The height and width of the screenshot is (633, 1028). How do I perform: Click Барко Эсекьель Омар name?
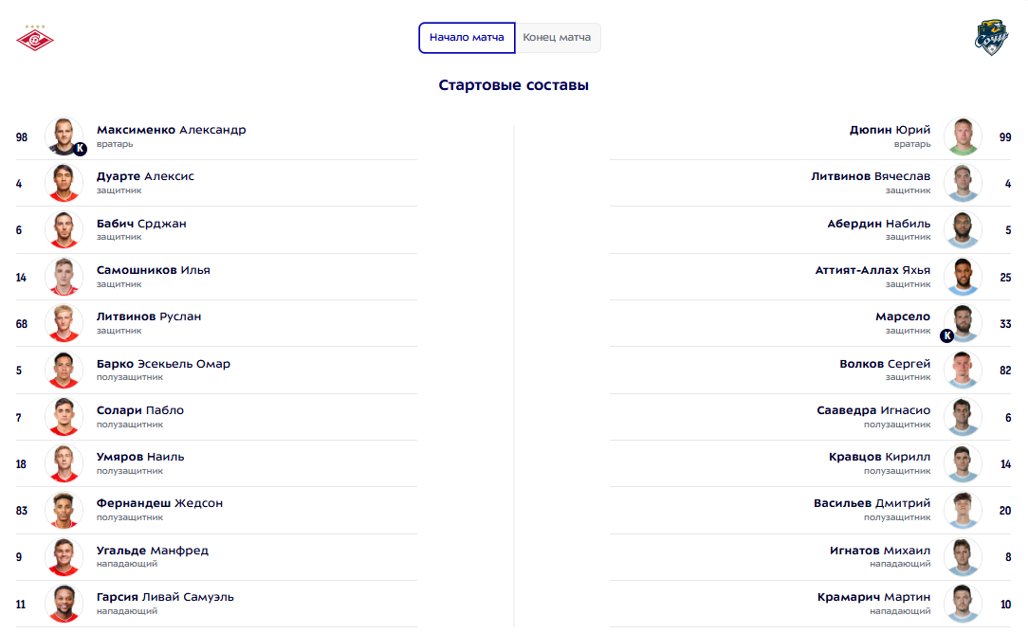[x=163, y=364]
